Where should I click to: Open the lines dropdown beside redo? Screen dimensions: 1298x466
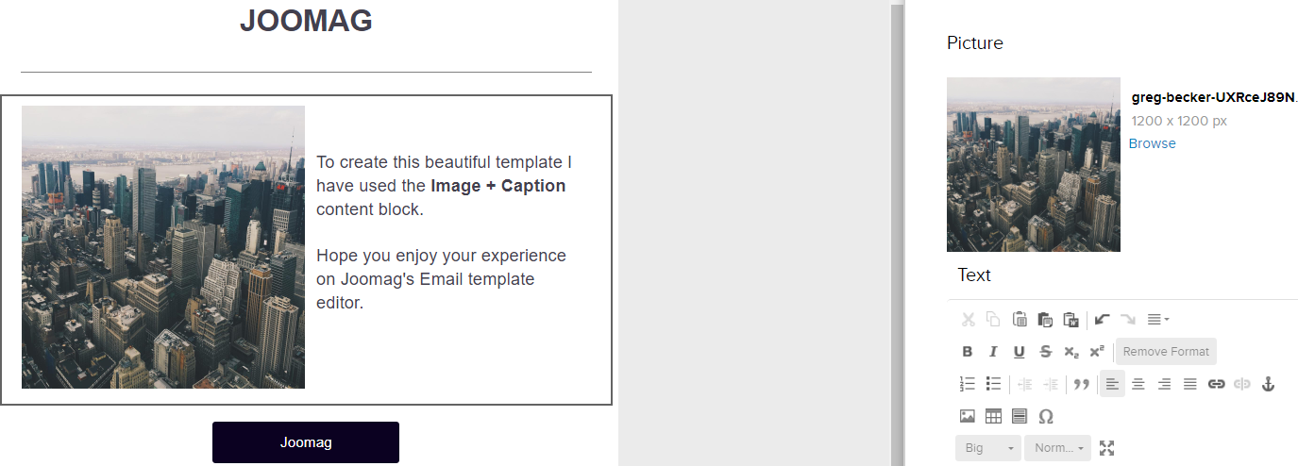point(1158,320)
